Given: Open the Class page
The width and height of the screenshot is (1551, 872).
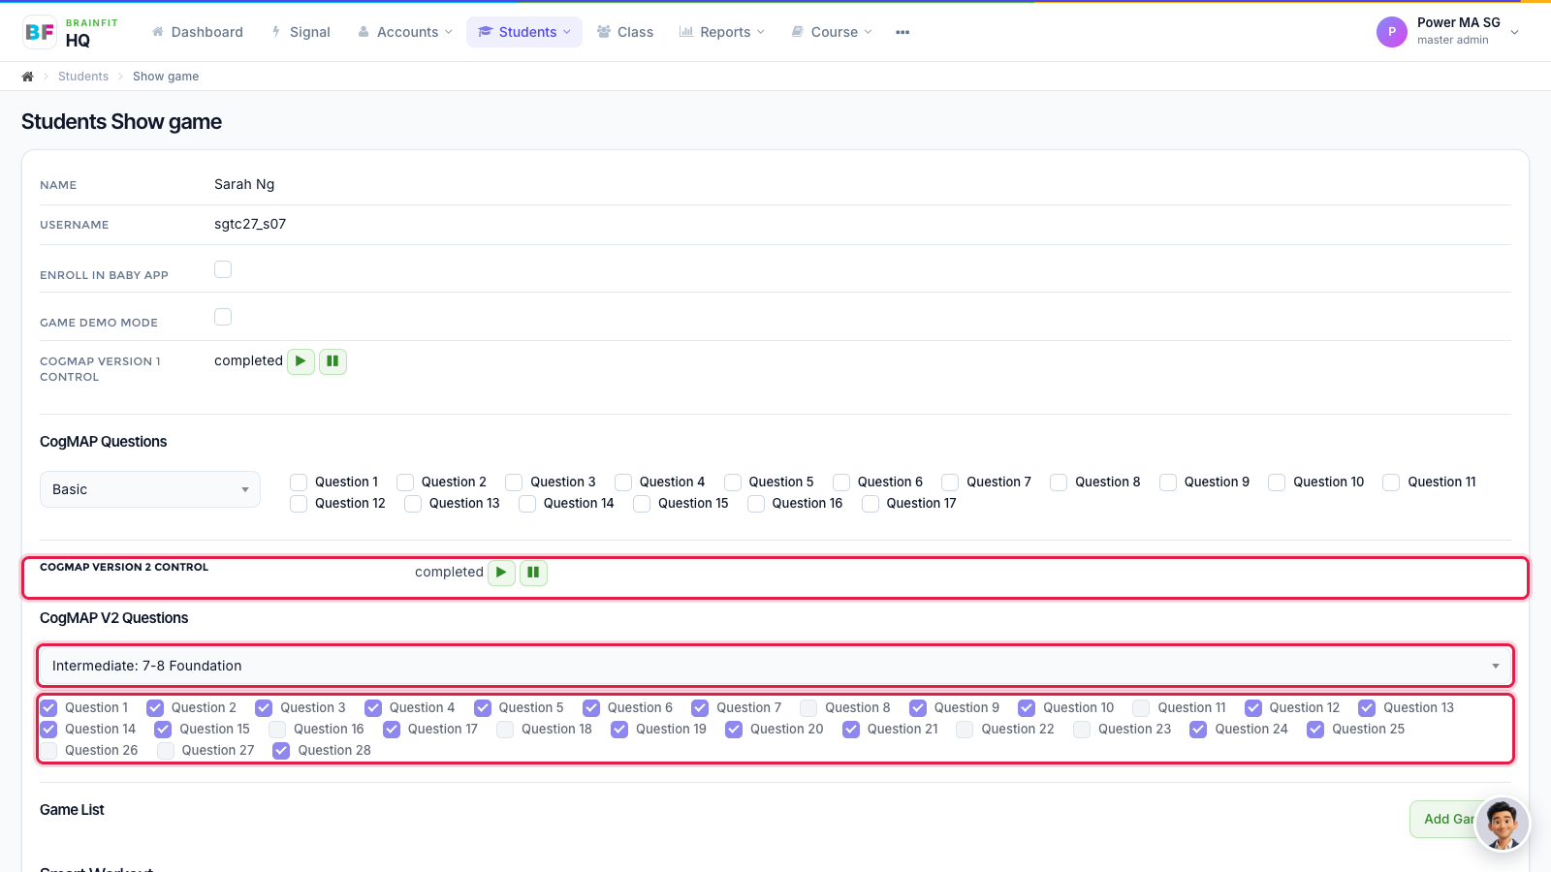Looking at the screenshot, I should [x=625, y=32].
